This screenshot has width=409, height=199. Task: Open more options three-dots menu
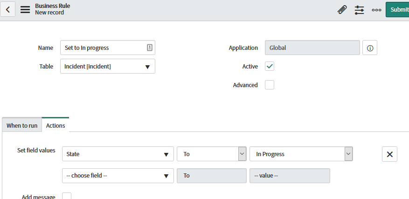[x=376, y=10]
